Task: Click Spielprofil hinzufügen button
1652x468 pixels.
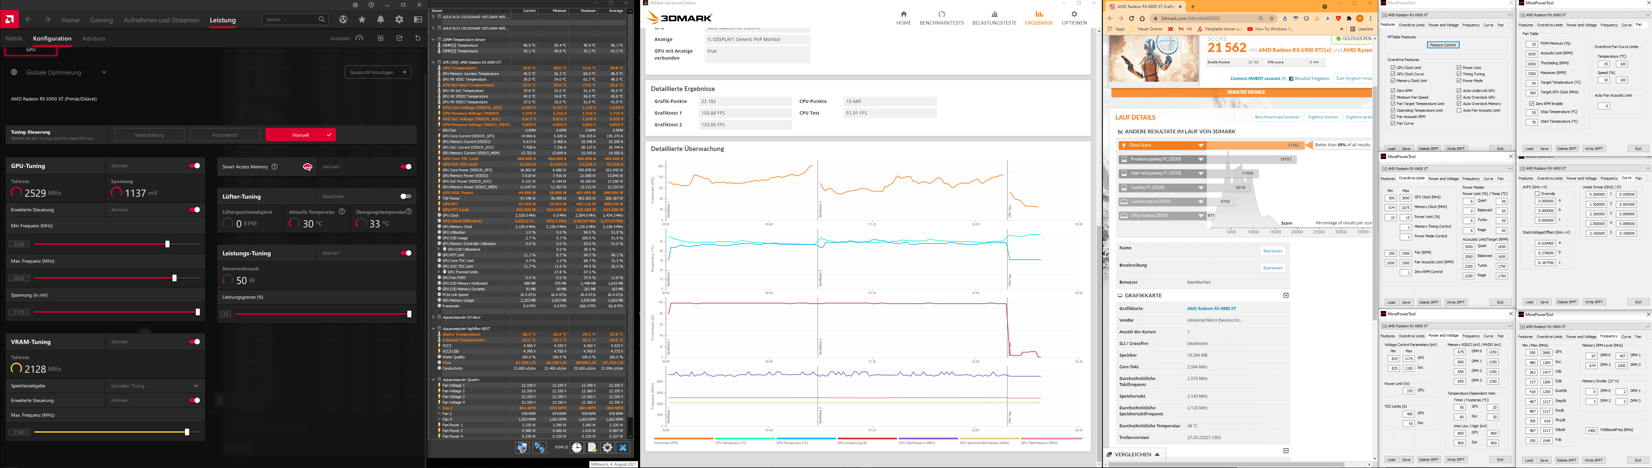Action: point(378,72)
